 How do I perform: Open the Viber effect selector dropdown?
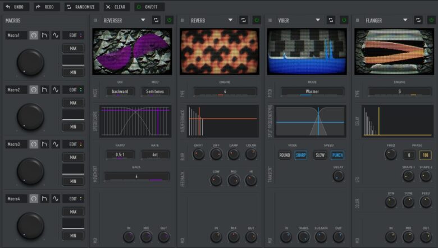[318, 20]
